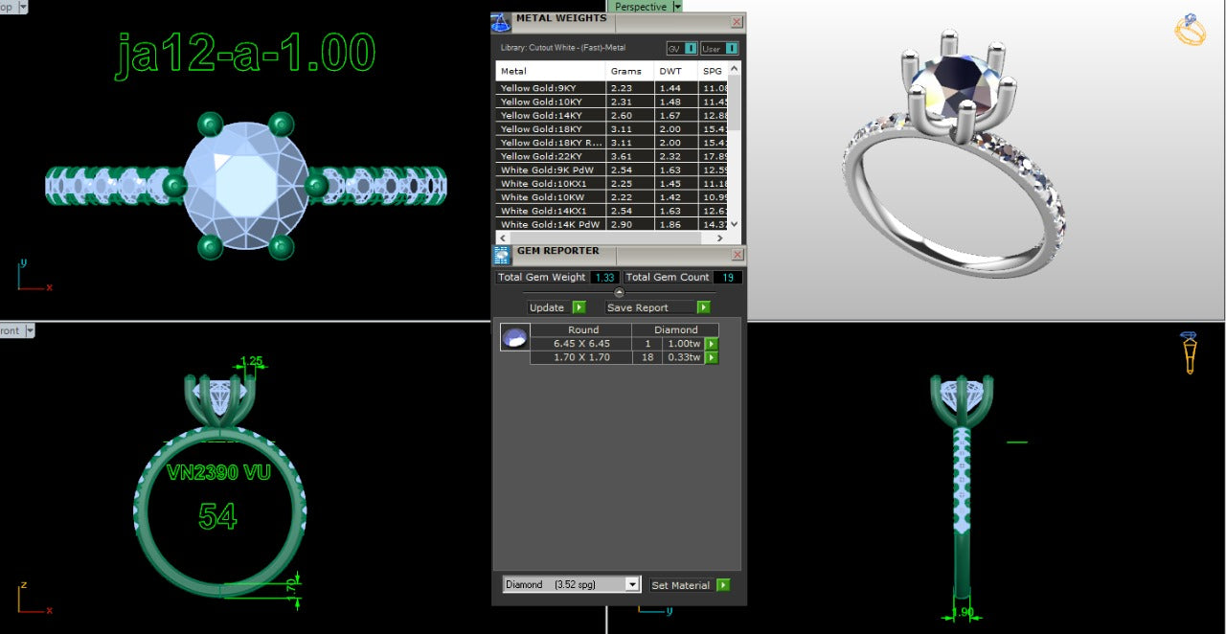This screenshot has height=634, width=1226.
Task: Toggle the GV switch in Metal Weights
Action: 691,48
